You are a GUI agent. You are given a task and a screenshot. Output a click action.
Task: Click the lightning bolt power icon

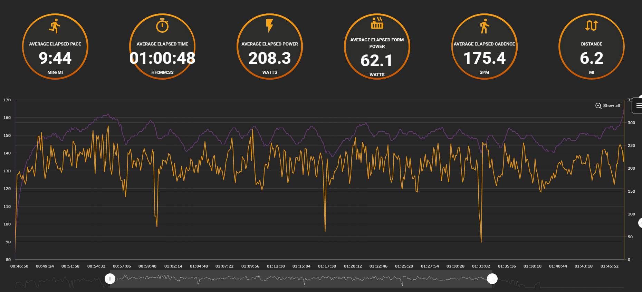tap(270, 26)
